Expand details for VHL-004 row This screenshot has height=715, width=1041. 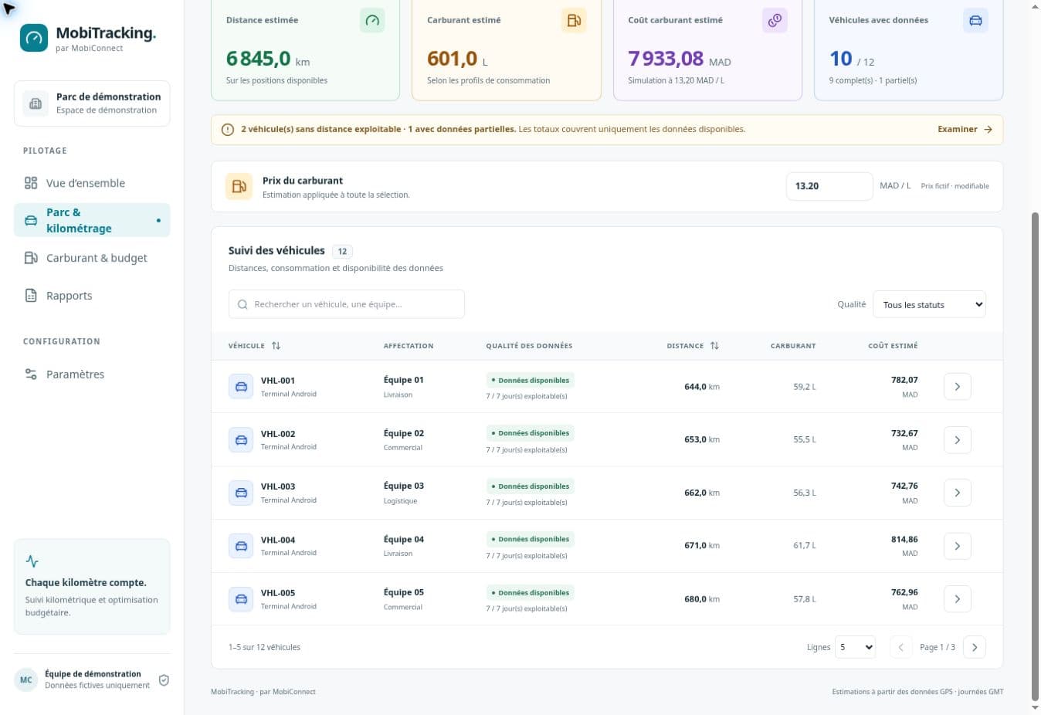tap(958, 546)
